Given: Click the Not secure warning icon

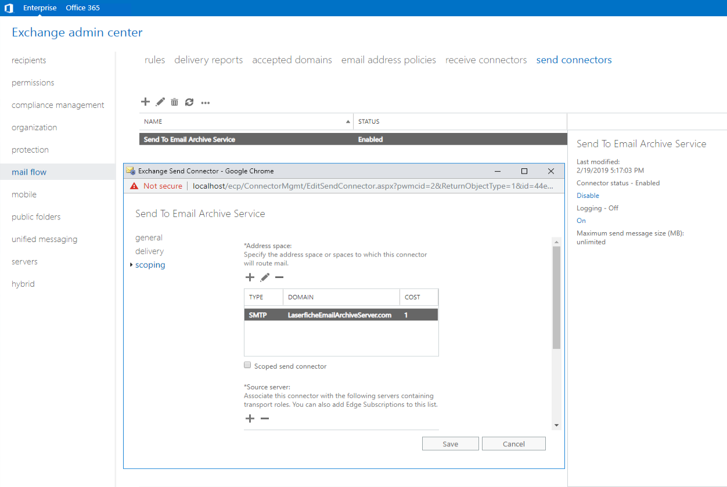Looking at the screenshot, I should click(x=135, y=186).
